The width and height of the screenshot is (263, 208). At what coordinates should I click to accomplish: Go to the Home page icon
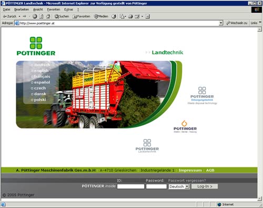[x=48, y=16]
